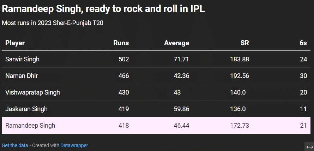Click Vishwapratap Singh's 140.0 strike rate
314x151 pixels.
pos(238,92)
